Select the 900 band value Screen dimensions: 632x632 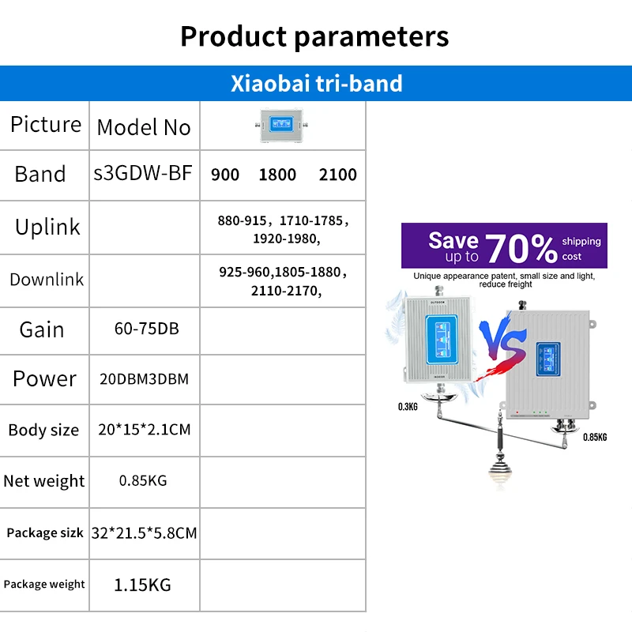pos(225,175)
